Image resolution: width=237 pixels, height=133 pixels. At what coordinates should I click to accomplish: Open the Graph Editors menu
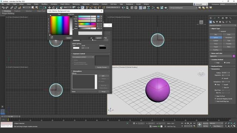tap(65, 4)
